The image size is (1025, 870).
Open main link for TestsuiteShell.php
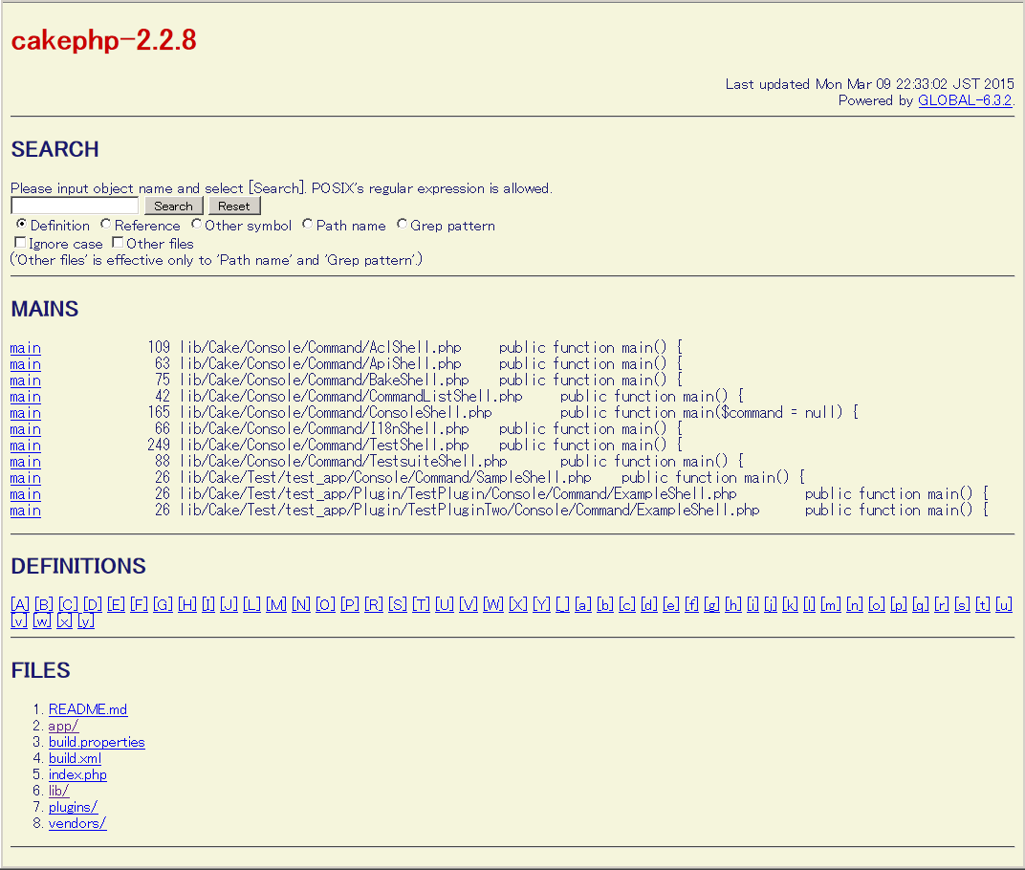26,462
